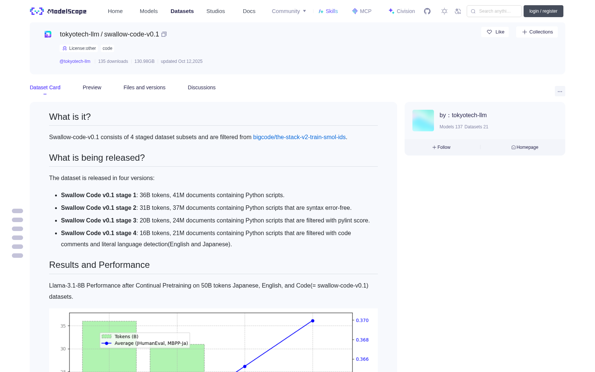The height and width of the screenshot is (372, 595).
Task: Click the code tag
Action: (107, 48)
